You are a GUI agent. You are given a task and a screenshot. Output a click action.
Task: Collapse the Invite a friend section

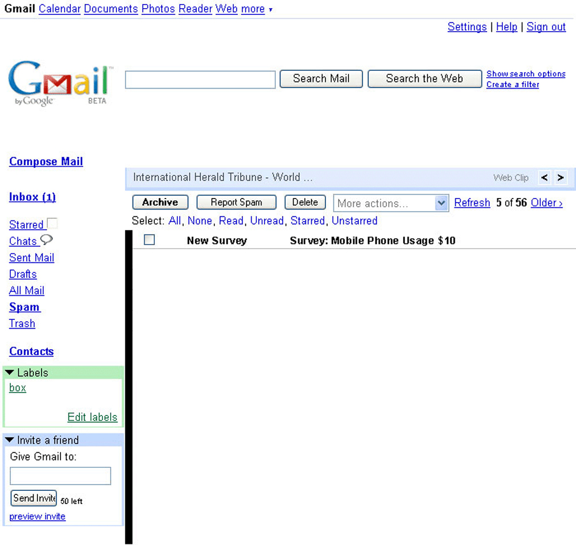click(10, 440)
